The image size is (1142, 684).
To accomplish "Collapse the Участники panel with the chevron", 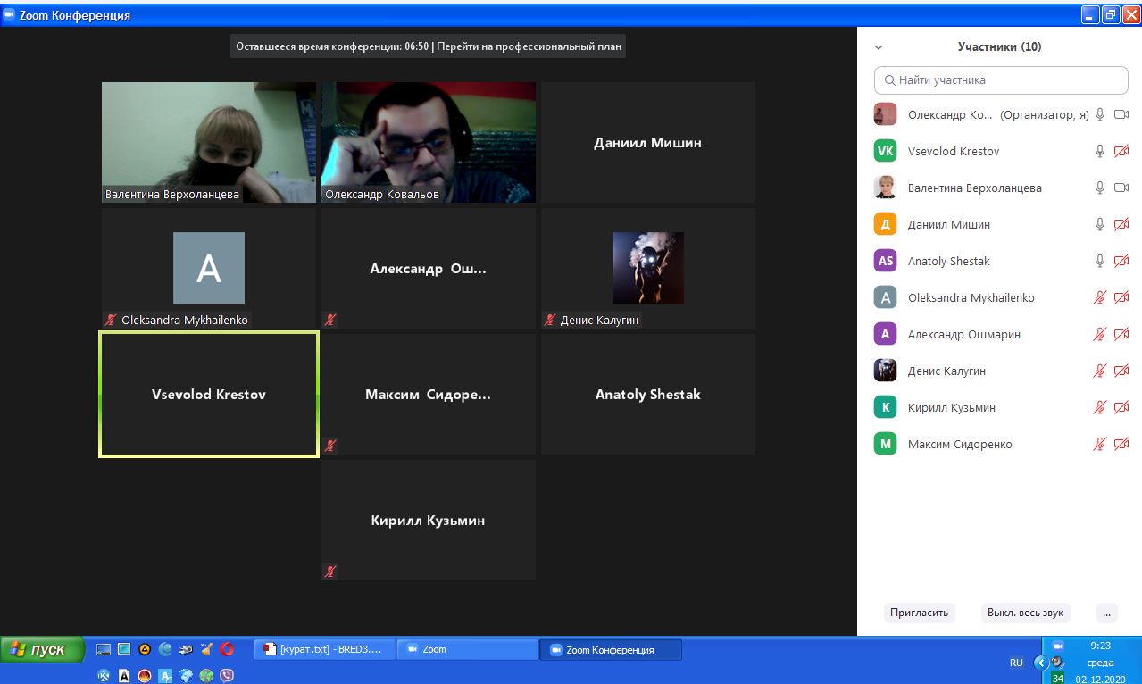I will [879, 47].
